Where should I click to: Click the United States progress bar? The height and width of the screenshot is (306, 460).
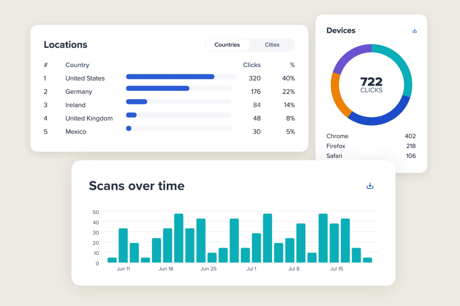pyautogui.click(x=170, y=77)
